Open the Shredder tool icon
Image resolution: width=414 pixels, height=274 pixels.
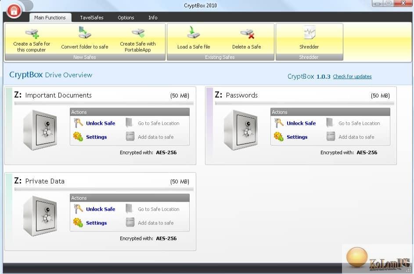[x=309, y=32]
